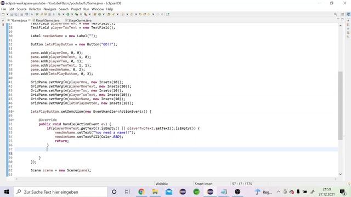Click the New Java Package toolbar icon
The height and width of the screenshot is (197, 351).
(95, 14)
